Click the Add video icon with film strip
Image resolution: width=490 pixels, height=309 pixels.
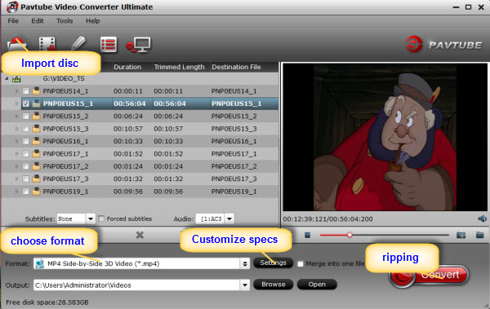pyautogui.click(x=47, y=44)
